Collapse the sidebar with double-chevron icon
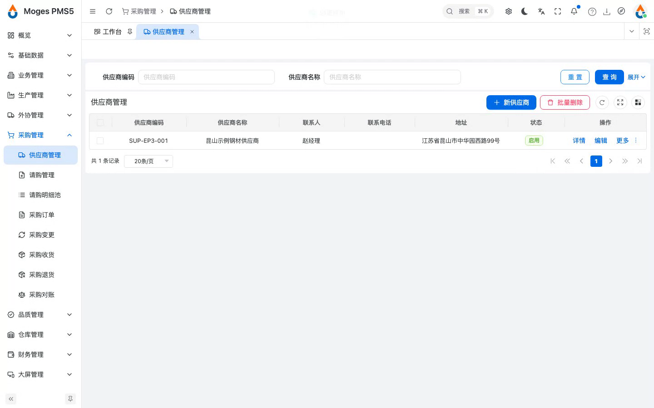The height and width of the screenshot is (408, 654). 11,399
